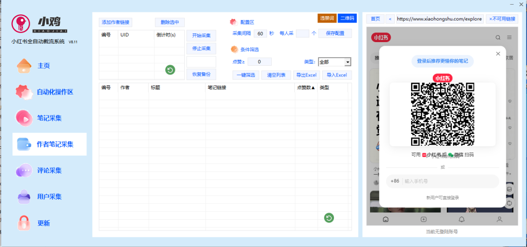Switch to 主页 menu item

44,66
